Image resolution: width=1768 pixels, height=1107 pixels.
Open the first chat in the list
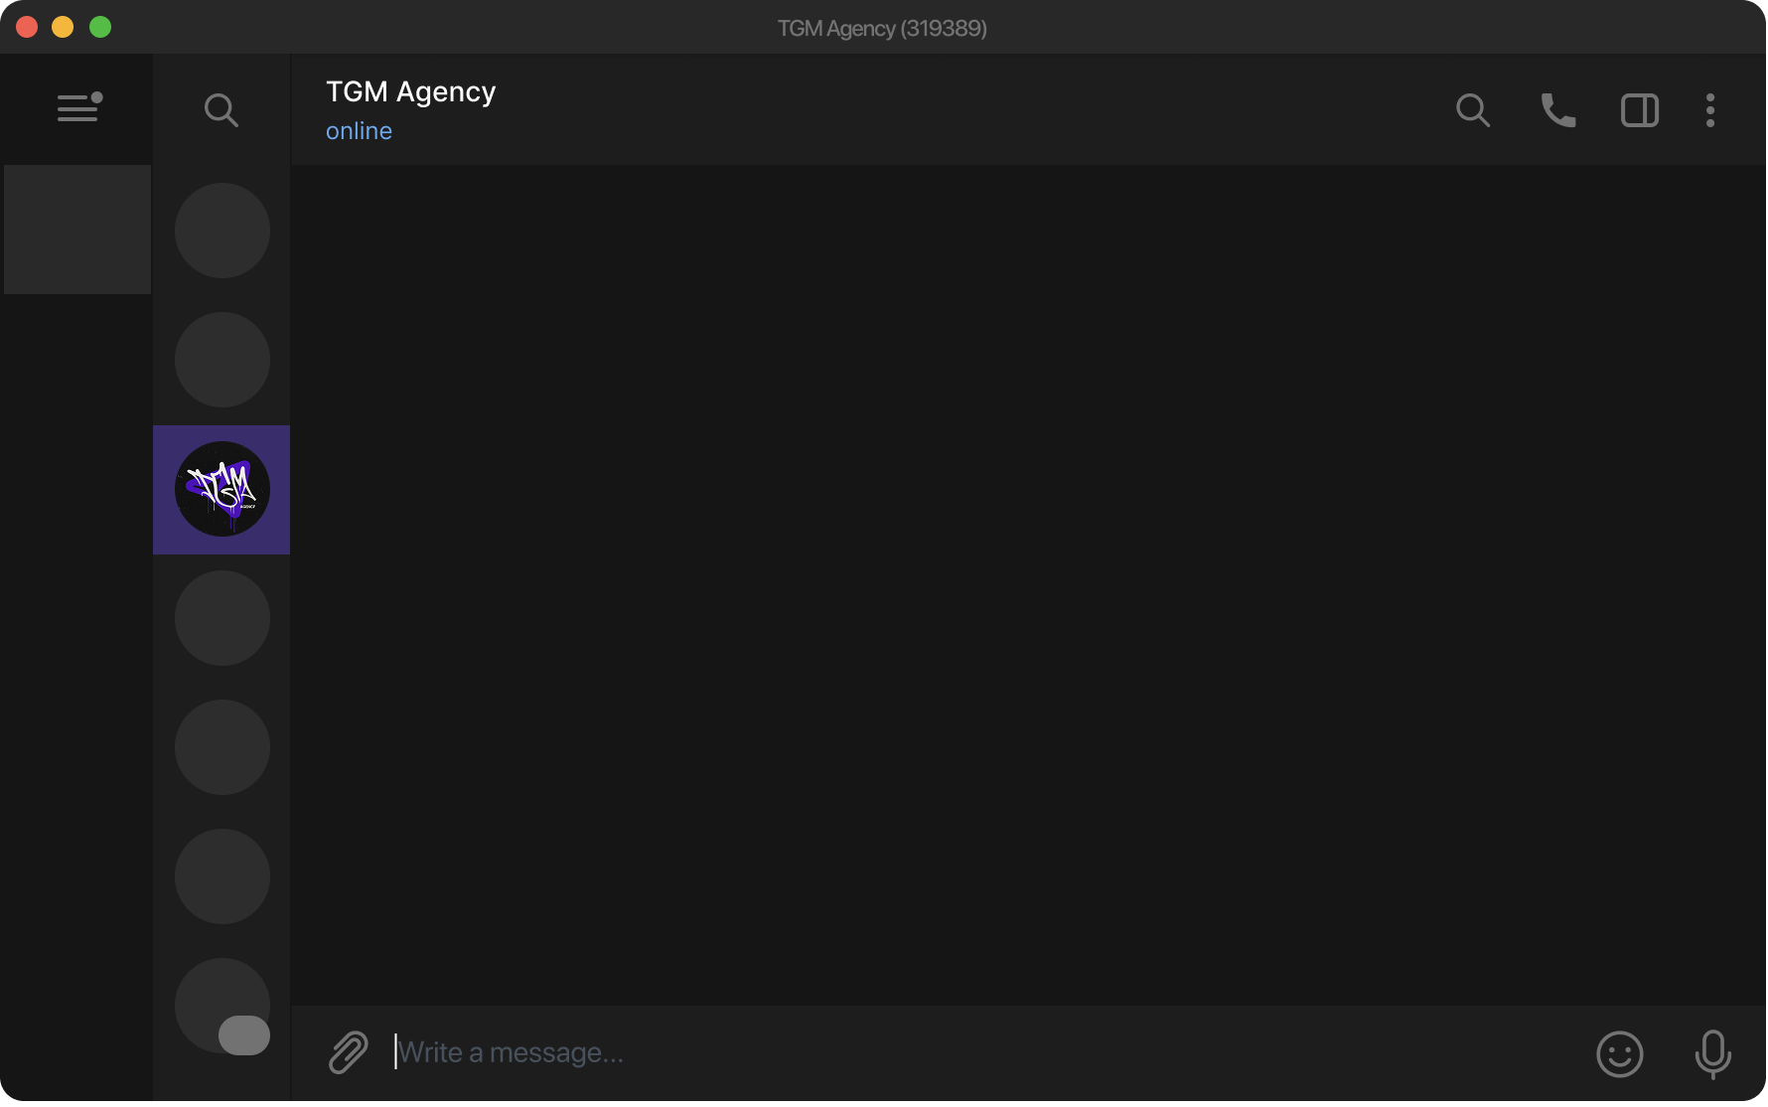(222, 231)
